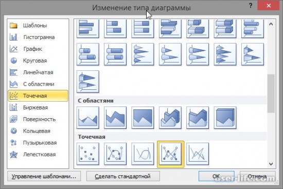Pick the 3-D area chart thumbnail
This screenshot has width=283, height=189.
[170, 118]
